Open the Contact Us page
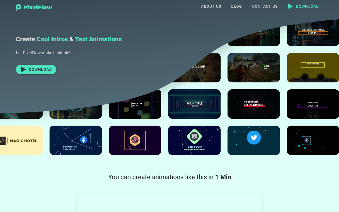 click(x=265, y=6)
